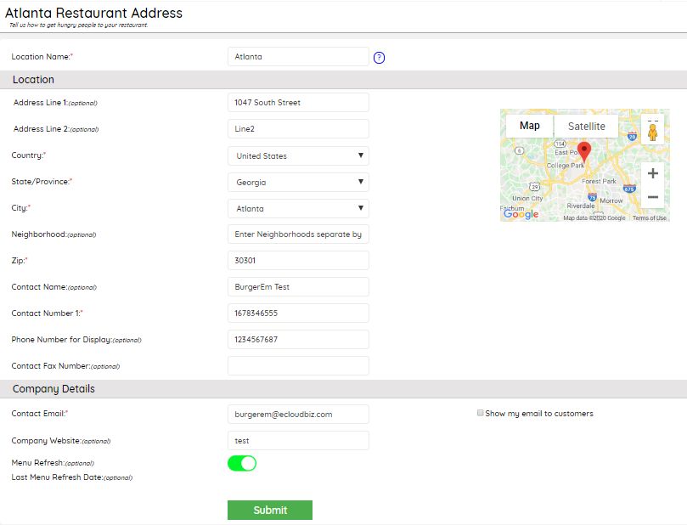Screen dimensions: 687x525
Task: Switch map to Satellite view
Action: (x=587, y=126)
